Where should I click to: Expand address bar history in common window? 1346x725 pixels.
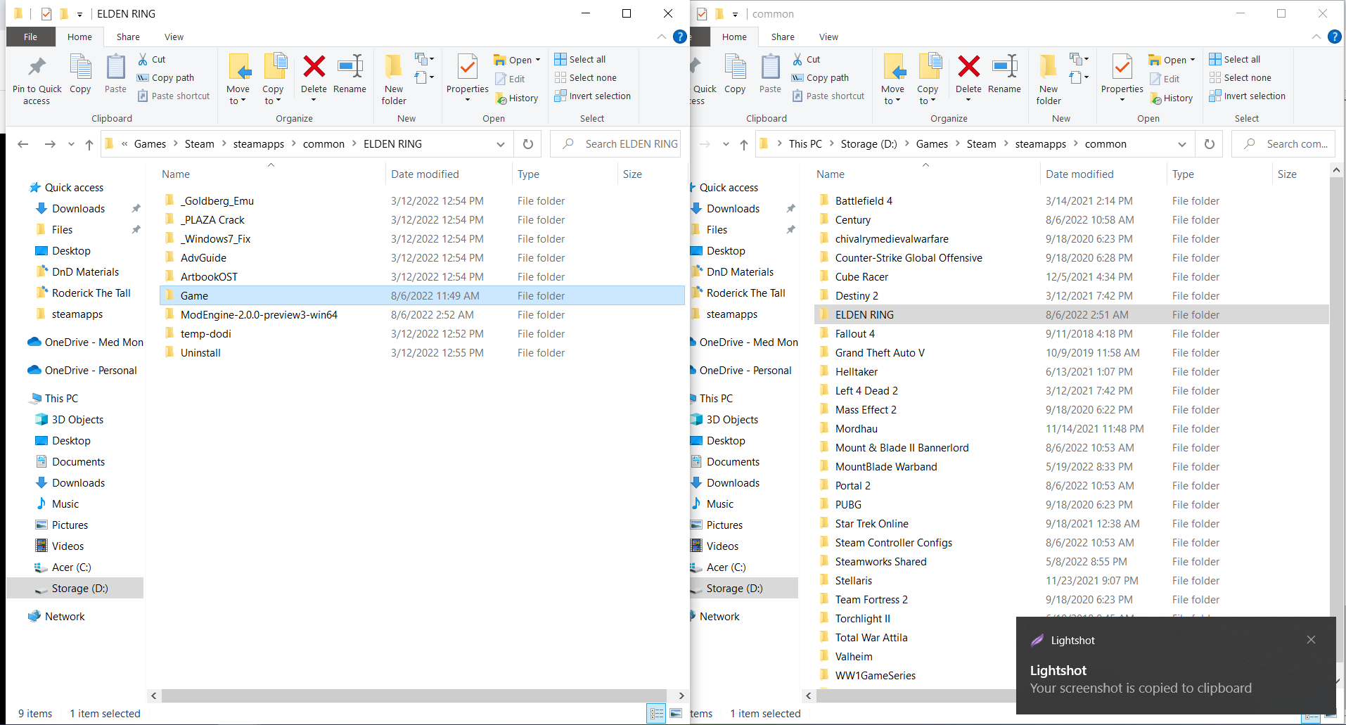point(1182,144)
